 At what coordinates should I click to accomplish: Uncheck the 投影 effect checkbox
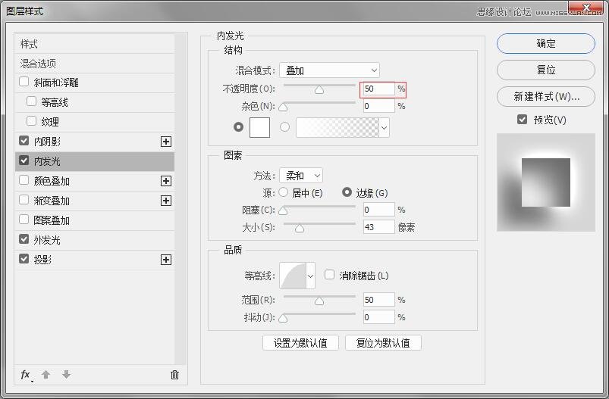[24, 259]
